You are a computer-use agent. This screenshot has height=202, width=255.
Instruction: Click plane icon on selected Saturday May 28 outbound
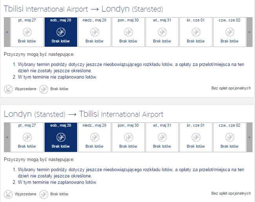tap(60, 32)
